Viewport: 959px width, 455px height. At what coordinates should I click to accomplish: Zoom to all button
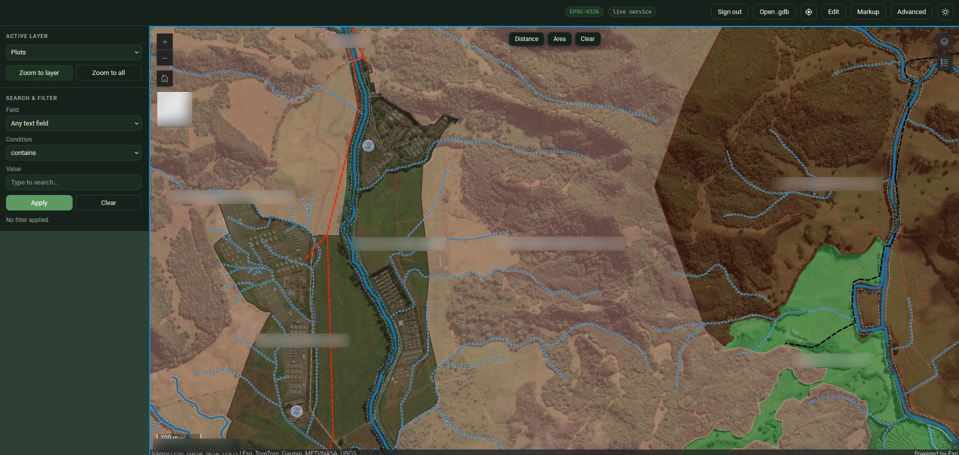[109, 73]
